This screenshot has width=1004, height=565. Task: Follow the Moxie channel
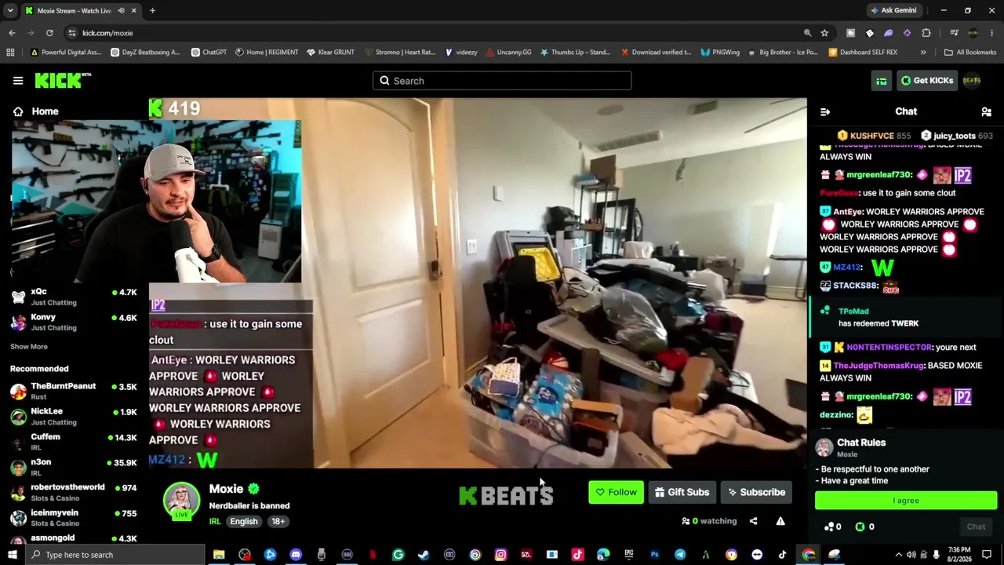pyautogui.click(x=616, y=492)
